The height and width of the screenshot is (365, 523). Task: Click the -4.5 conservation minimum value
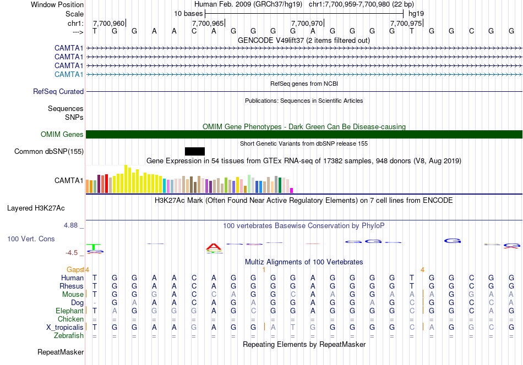pos(72,253)
